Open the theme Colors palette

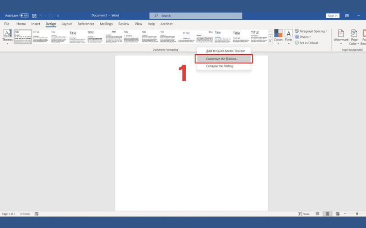278,36
